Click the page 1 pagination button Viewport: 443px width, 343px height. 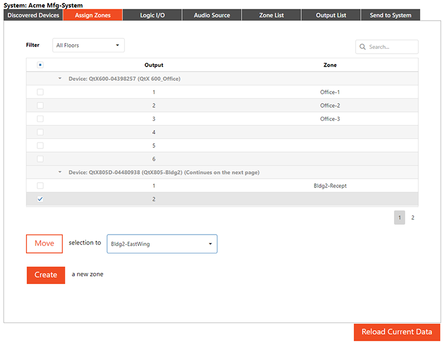click(x=399, y=217)
